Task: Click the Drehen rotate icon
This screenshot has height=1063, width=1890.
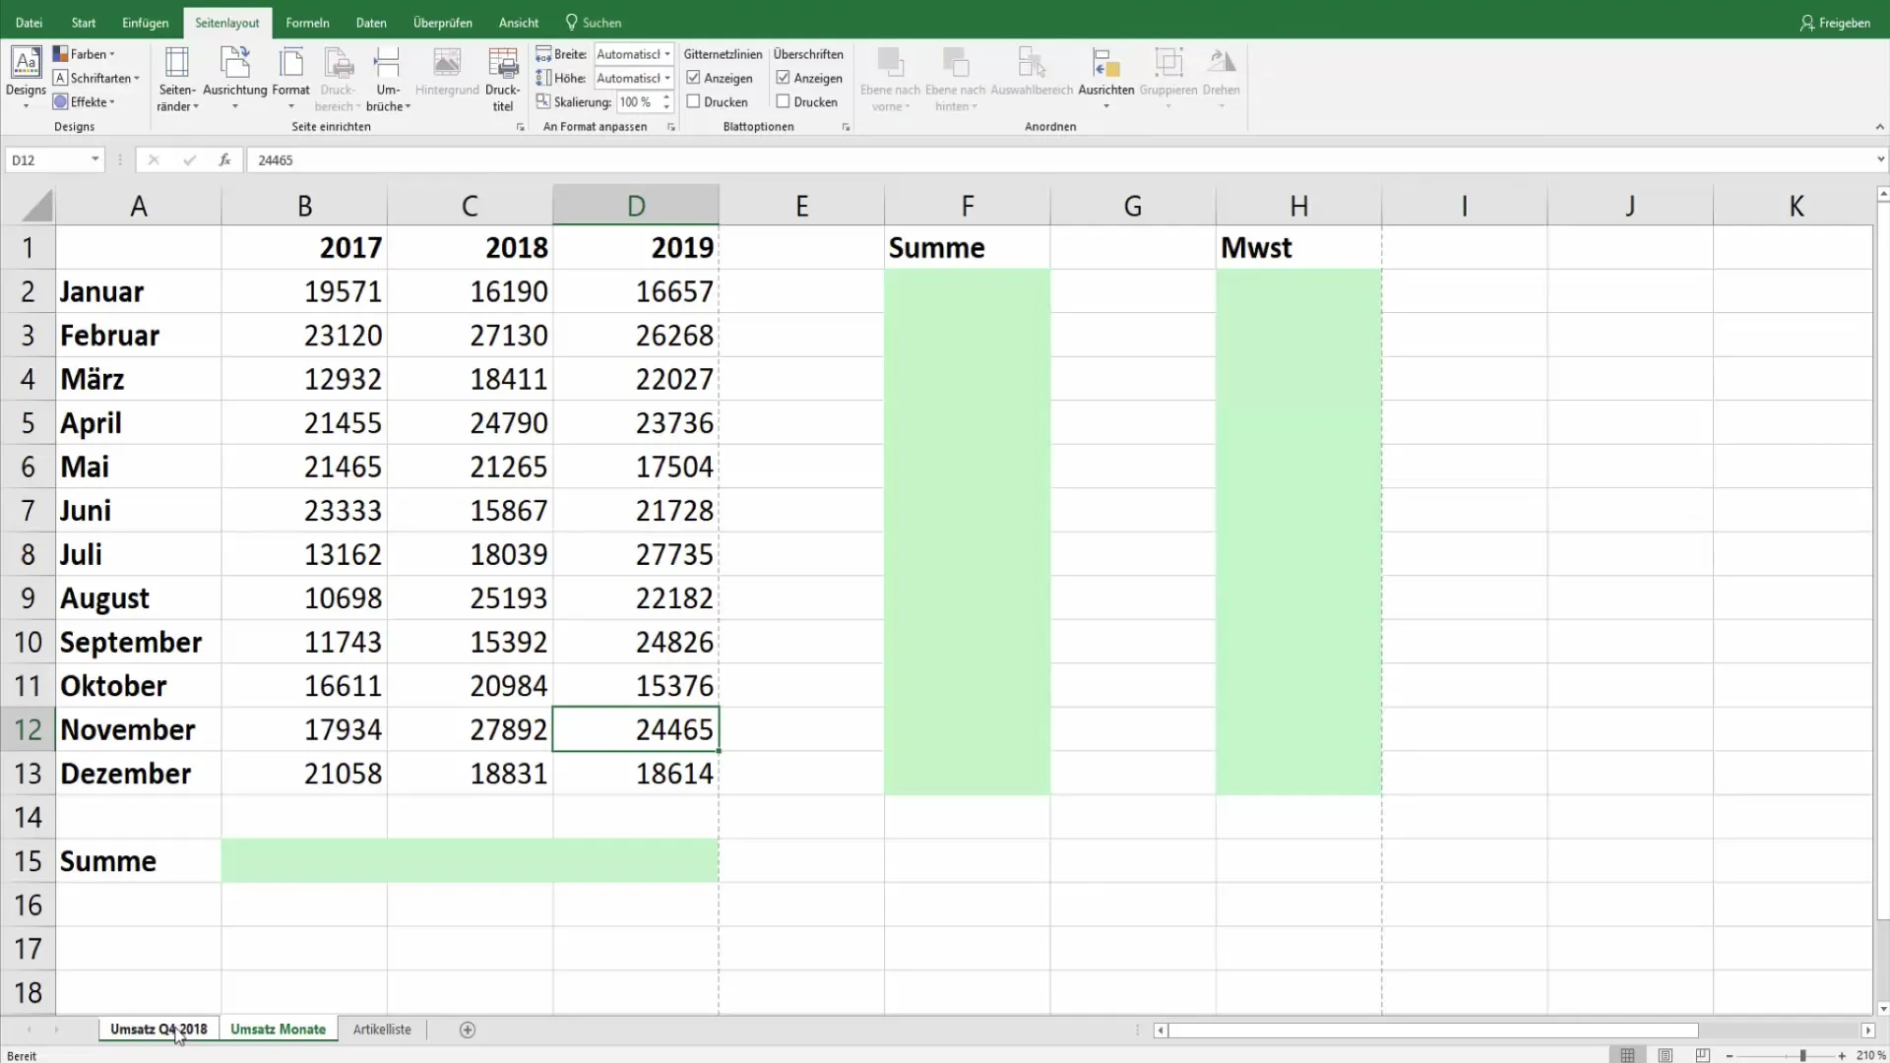Action: 1222,79
